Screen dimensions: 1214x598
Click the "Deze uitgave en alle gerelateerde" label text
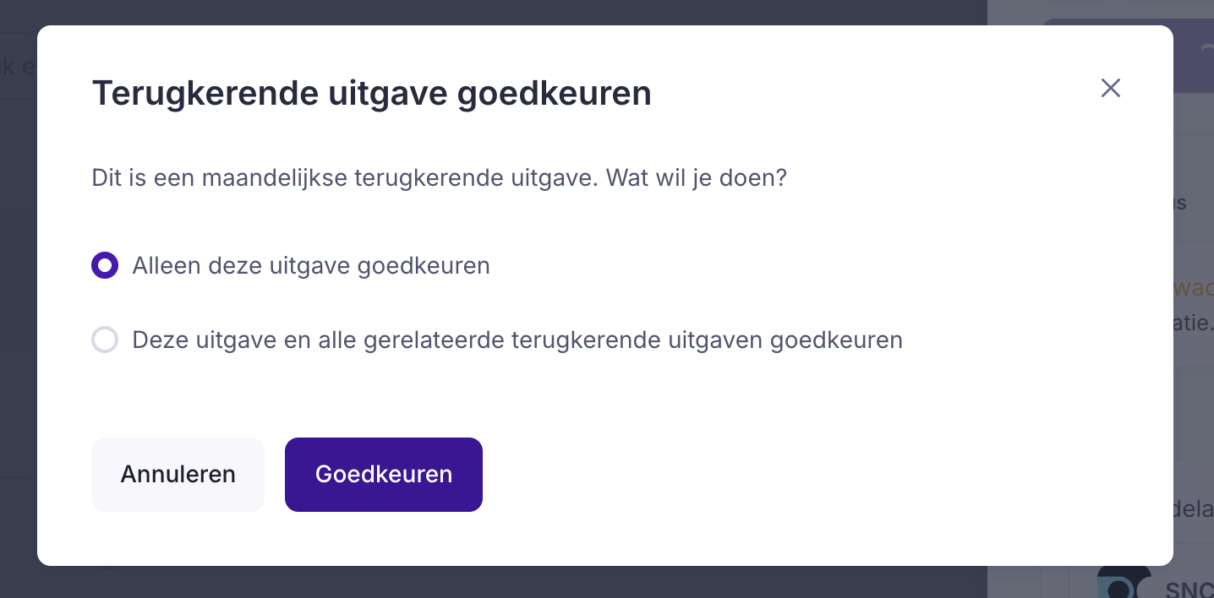click(517, 340)
